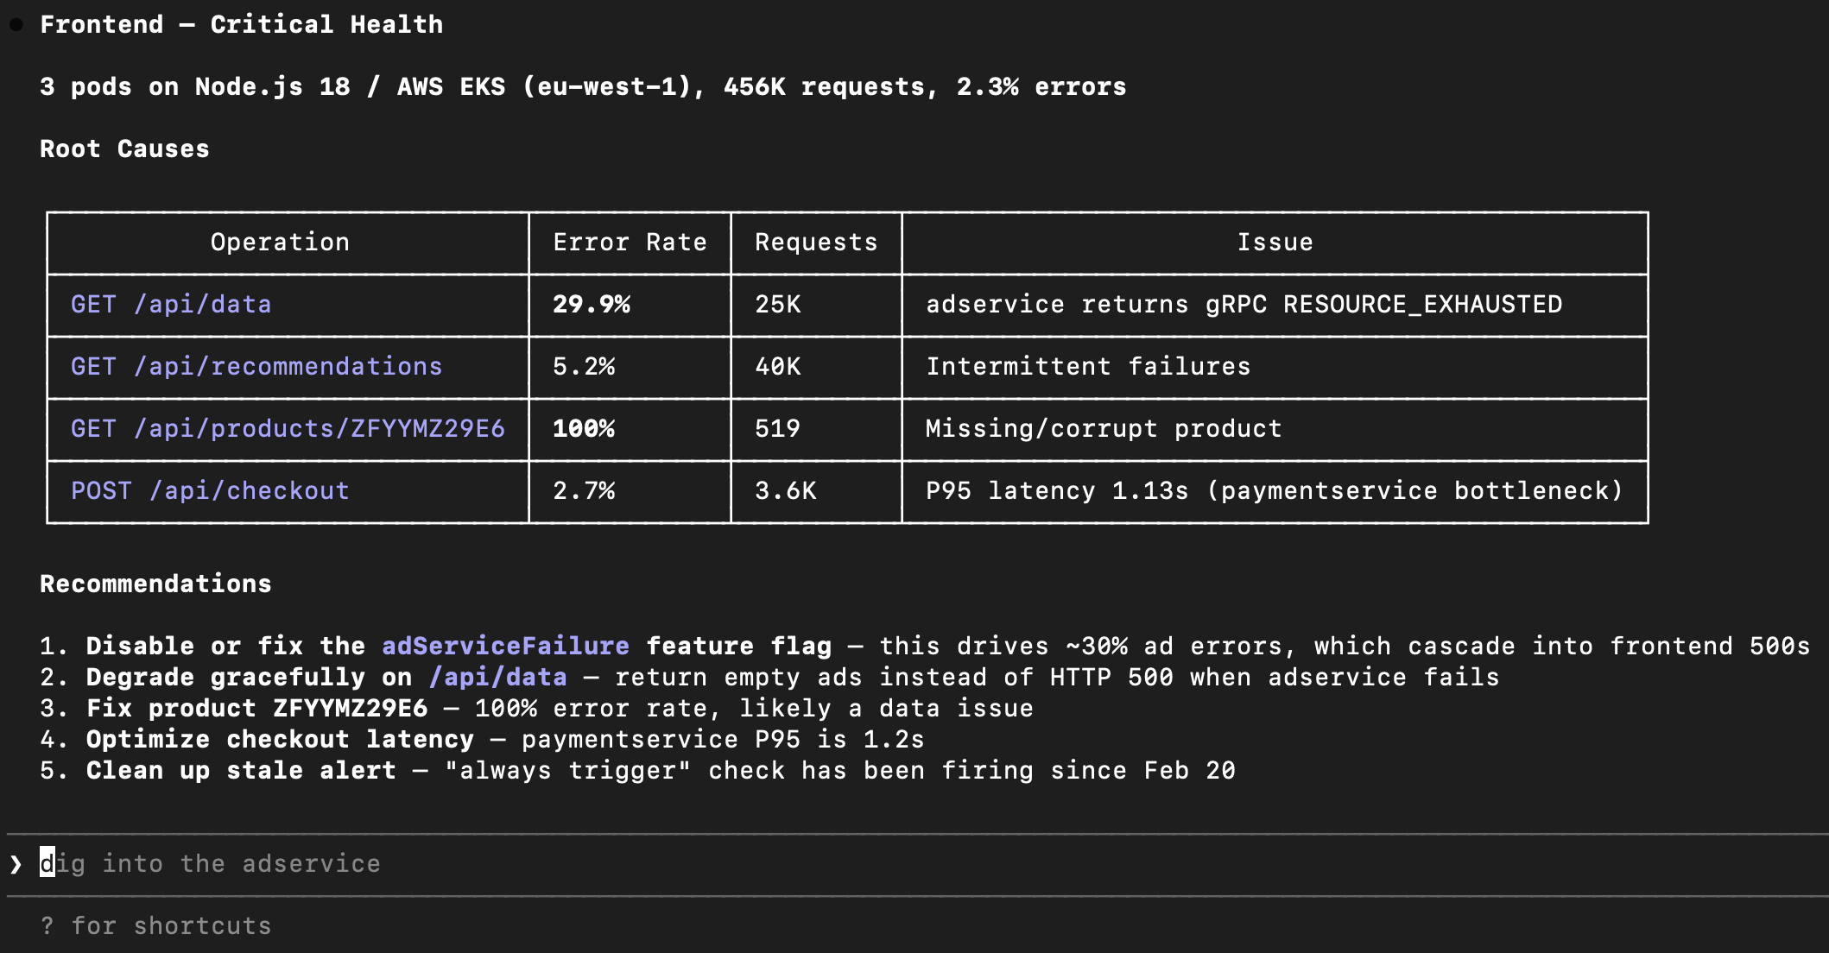Click 'Clean up stale alert' recommendation

click(241, 771)
